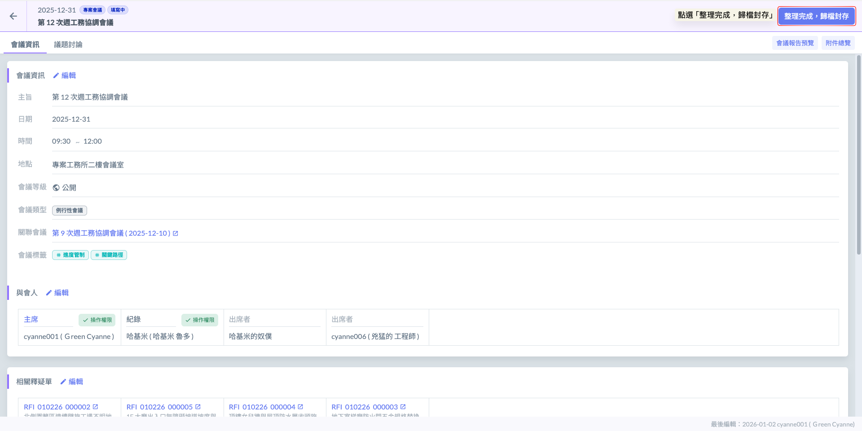Open external icon for RFI 010226 000005
Viewport: 862px width, 431px height.
(198, 407)
